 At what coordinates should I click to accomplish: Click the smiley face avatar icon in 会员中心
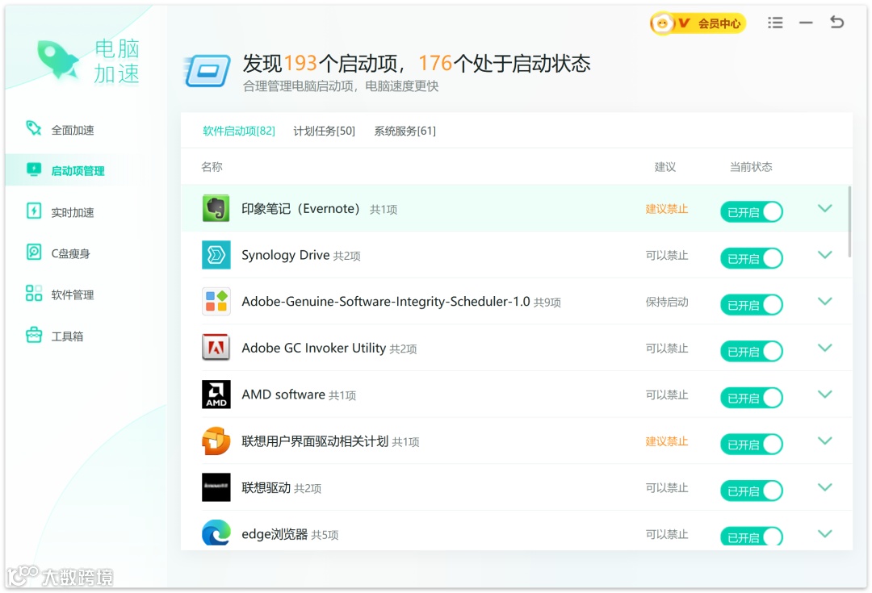point(662,23)
